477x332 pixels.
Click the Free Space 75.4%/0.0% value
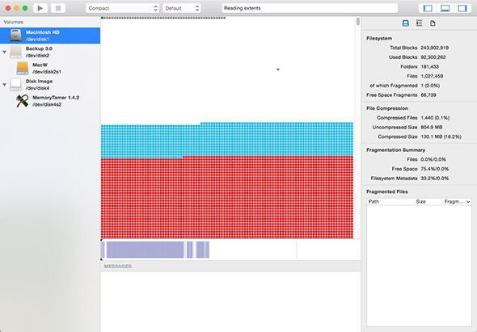[x=435, y=169]
